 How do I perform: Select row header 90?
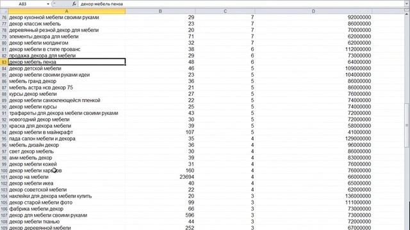[x=4, y=107]
